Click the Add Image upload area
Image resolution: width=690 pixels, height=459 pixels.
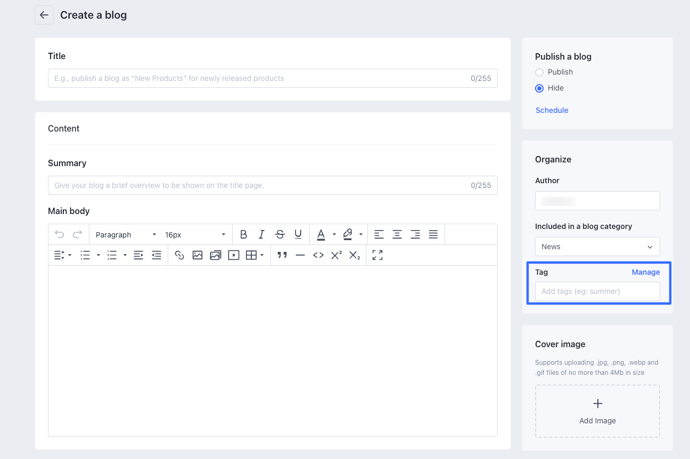(x=597, y=411)
